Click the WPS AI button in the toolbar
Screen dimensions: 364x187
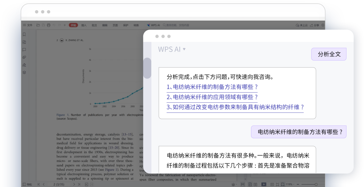point(153,25)
